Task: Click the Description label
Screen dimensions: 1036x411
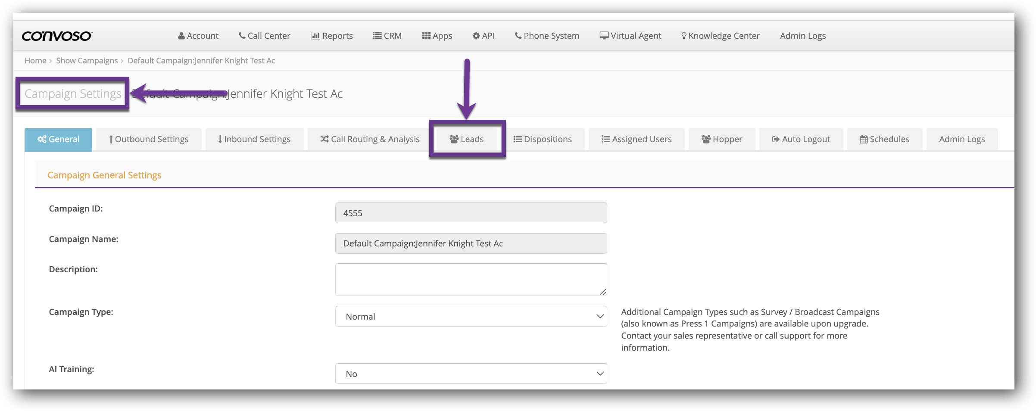Action: (73, 269)
